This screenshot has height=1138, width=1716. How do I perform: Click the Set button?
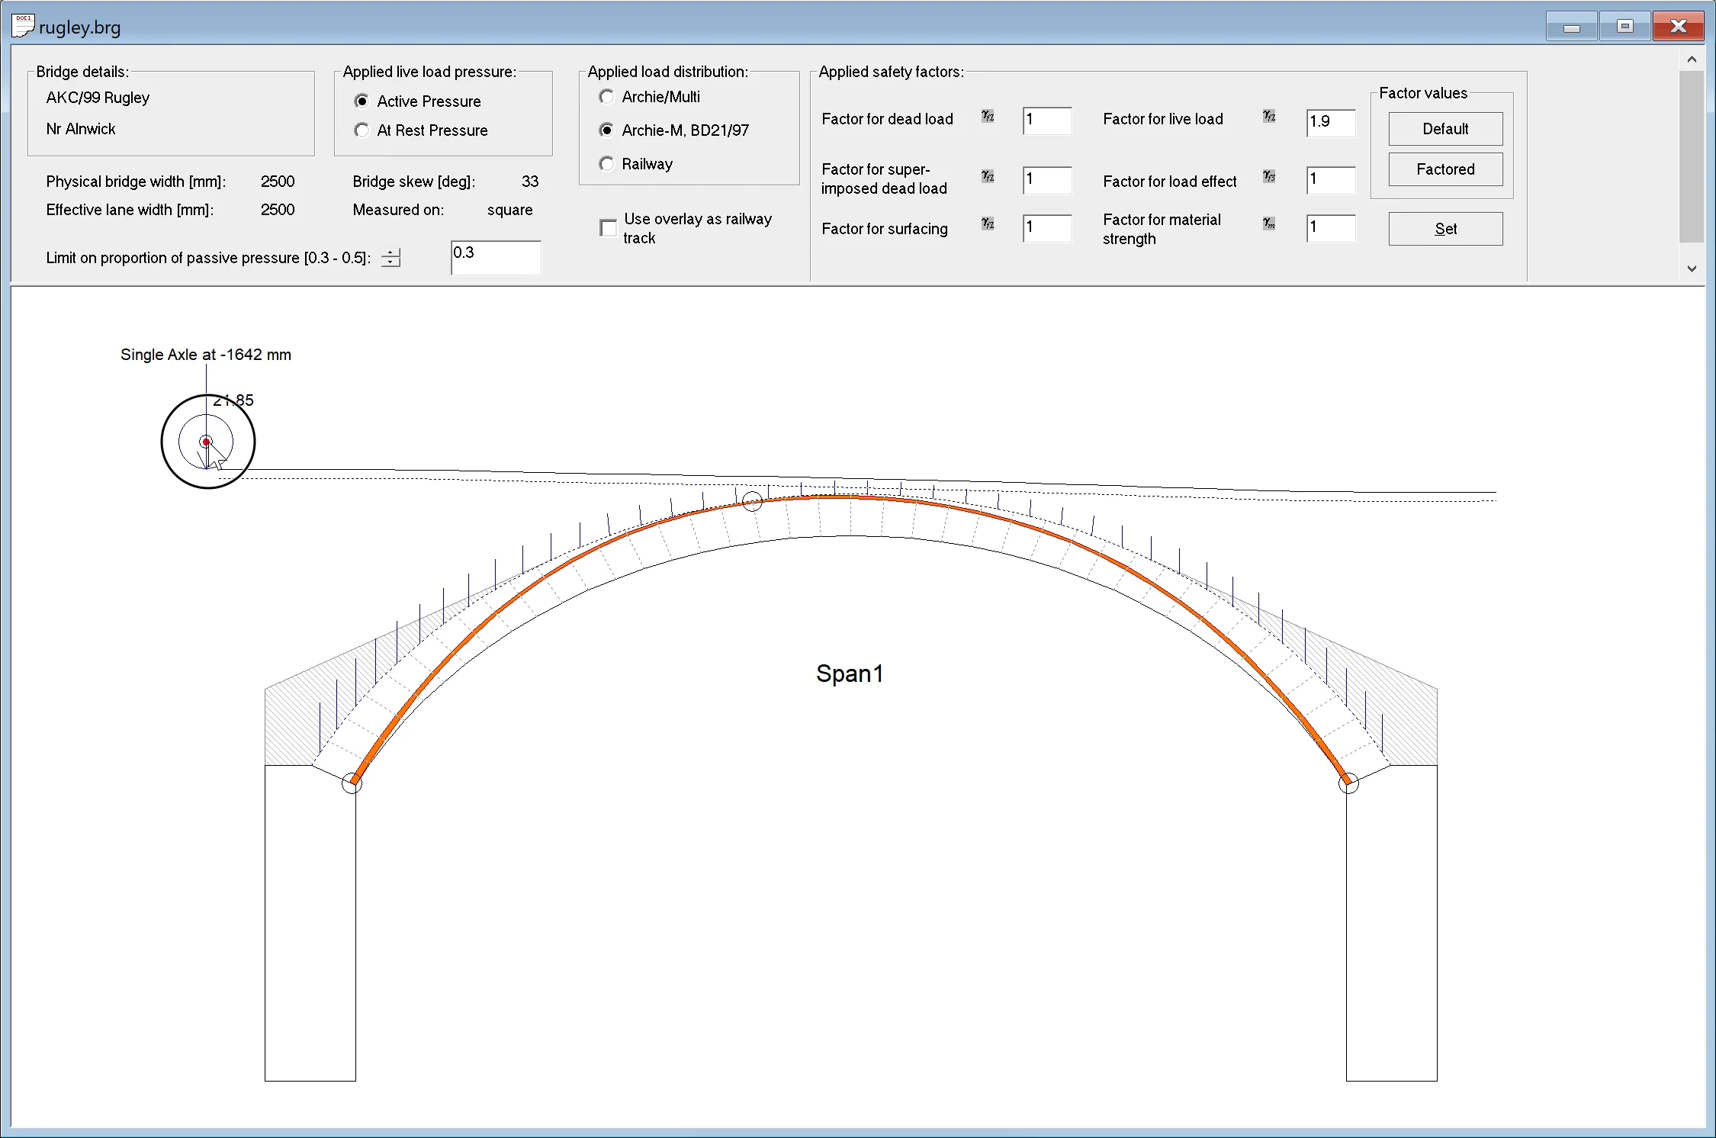coord(1444,229)
